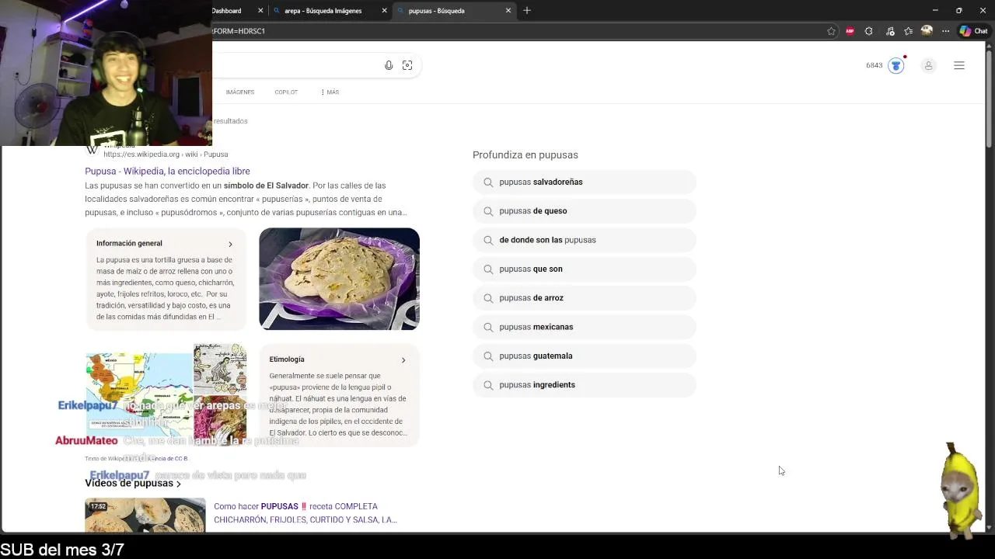Click the microphone voice search icon

(389, 65)
